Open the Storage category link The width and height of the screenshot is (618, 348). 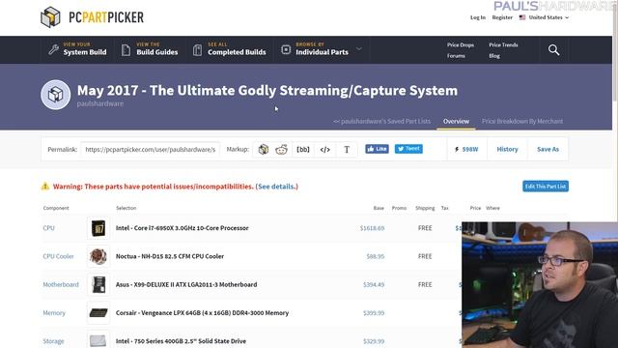pyautogui.click(x=53, y=341)
